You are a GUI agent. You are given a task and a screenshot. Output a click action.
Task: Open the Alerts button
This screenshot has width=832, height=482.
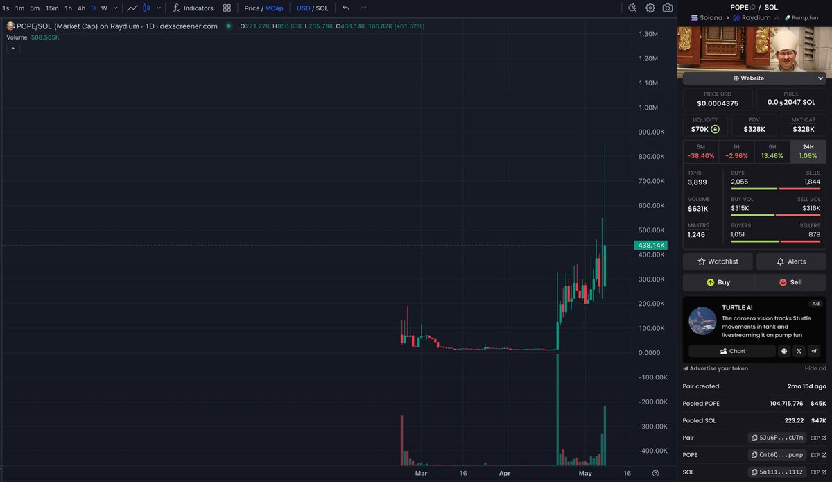791,261
